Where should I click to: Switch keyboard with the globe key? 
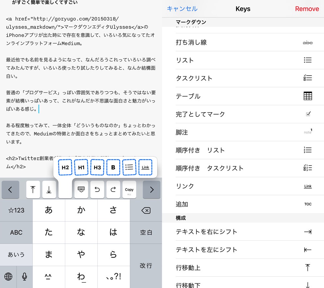8,277
